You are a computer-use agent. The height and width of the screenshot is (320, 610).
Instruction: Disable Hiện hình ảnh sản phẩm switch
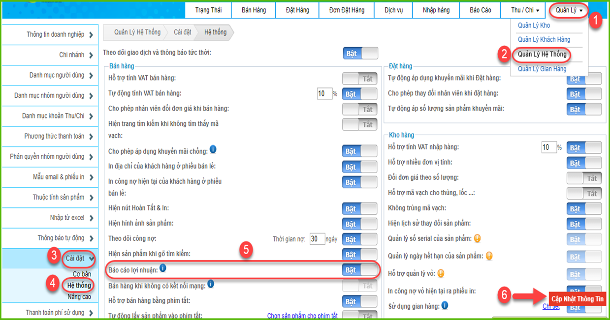(x=359, y=224)
